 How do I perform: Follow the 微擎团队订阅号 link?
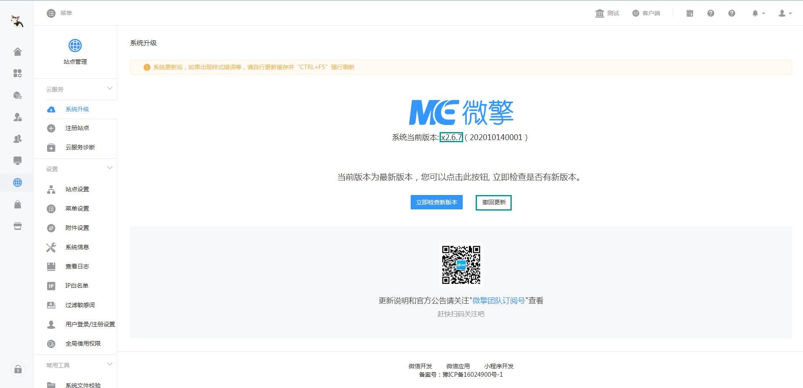(x=499, y=301)
